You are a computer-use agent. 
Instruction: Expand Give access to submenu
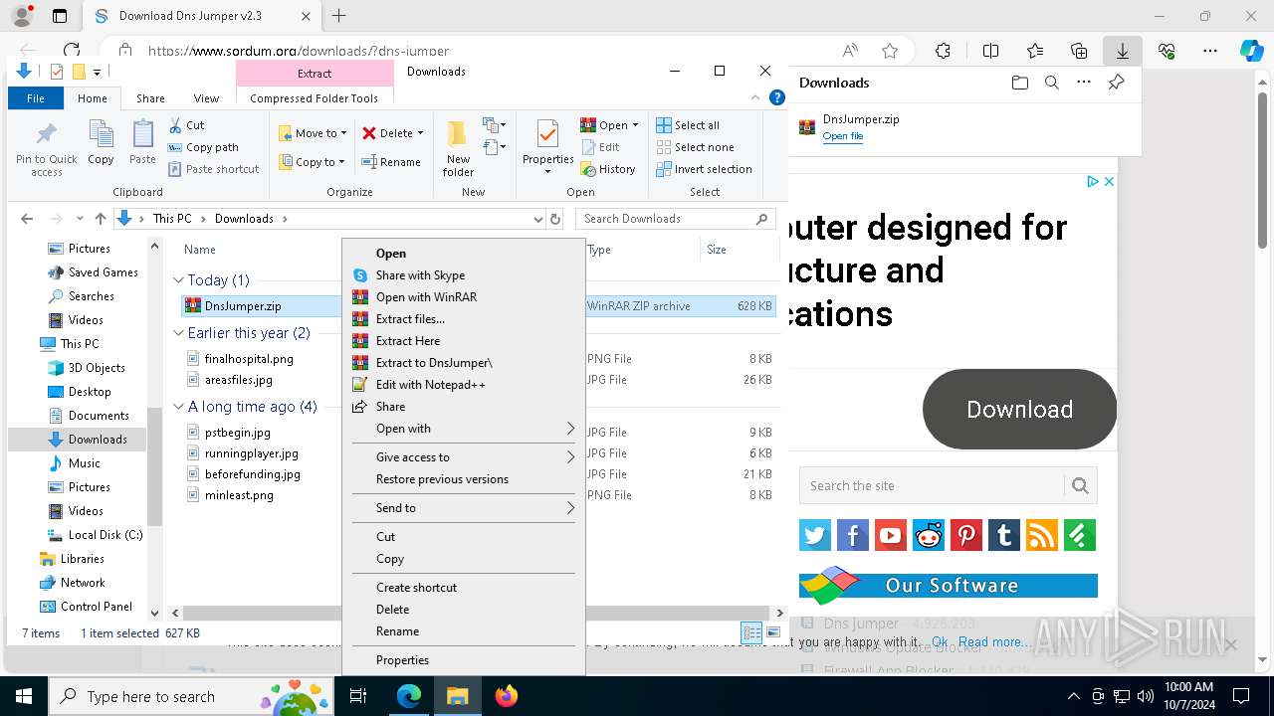pyautogui.click(x=464, y=457)
